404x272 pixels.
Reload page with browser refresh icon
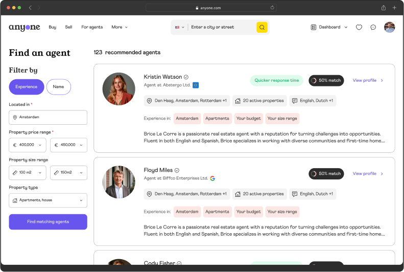click(272, 8)
